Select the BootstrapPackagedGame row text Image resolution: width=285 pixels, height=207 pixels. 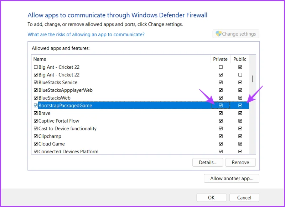pyautogui.click(x=65, y=106)
